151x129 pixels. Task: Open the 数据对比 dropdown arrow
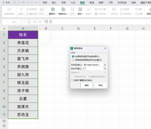(x=67, y=14)
